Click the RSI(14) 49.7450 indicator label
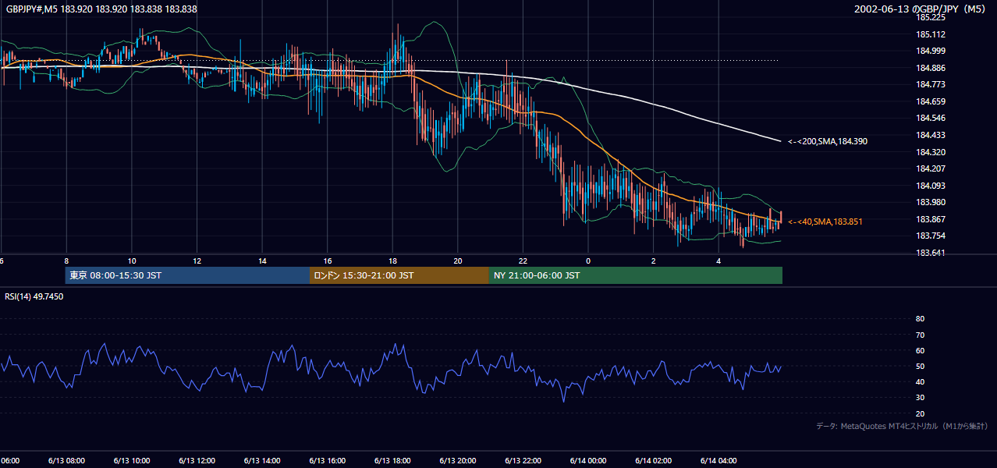 tap(34, 296)
